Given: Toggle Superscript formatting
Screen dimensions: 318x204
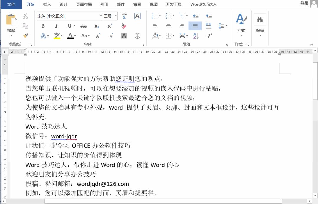Looking at the screenshot, I should coord(110,26).
